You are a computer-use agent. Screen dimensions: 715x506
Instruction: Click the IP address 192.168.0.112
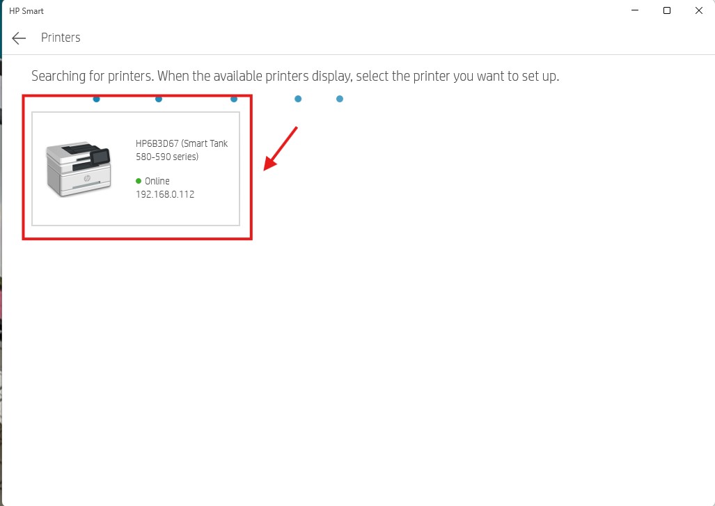(165, 195)
